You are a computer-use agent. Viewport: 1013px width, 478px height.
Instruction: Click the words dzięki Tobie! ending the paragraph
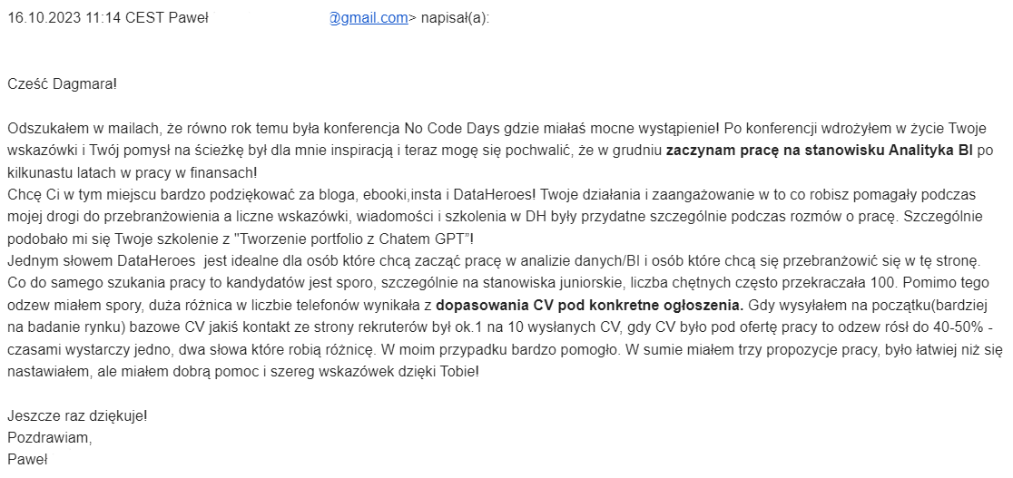[x=440, y=373]
